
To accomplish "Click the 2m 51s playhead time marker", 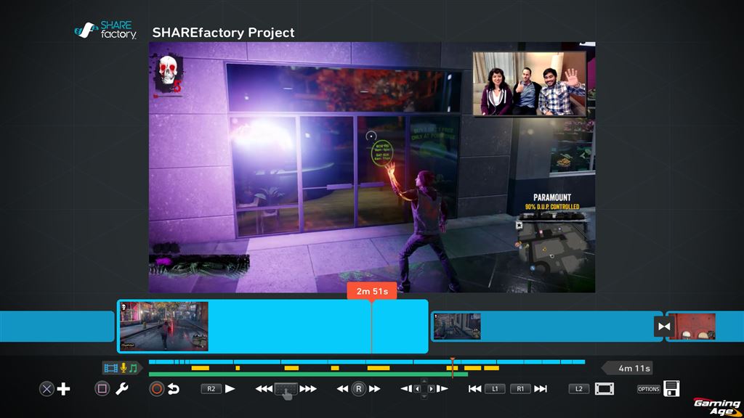I will pos(372,291).
